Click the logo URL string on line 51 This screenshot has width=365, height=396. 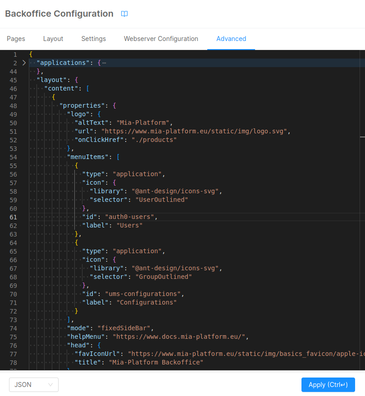click(x=194, y=132)
